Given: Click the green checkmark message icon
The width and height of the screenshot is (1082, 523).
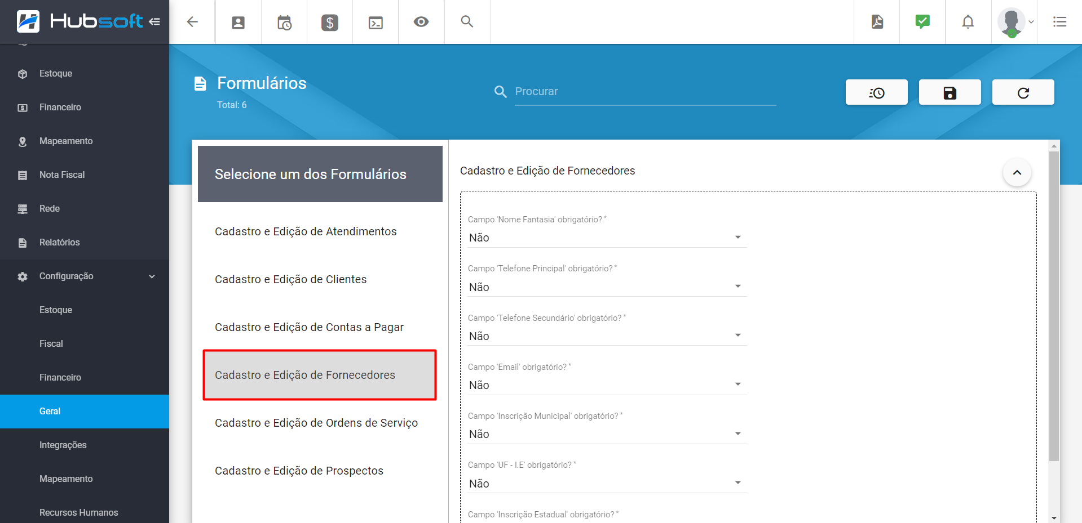Looking at the screenshot, I should coord(922,21).
